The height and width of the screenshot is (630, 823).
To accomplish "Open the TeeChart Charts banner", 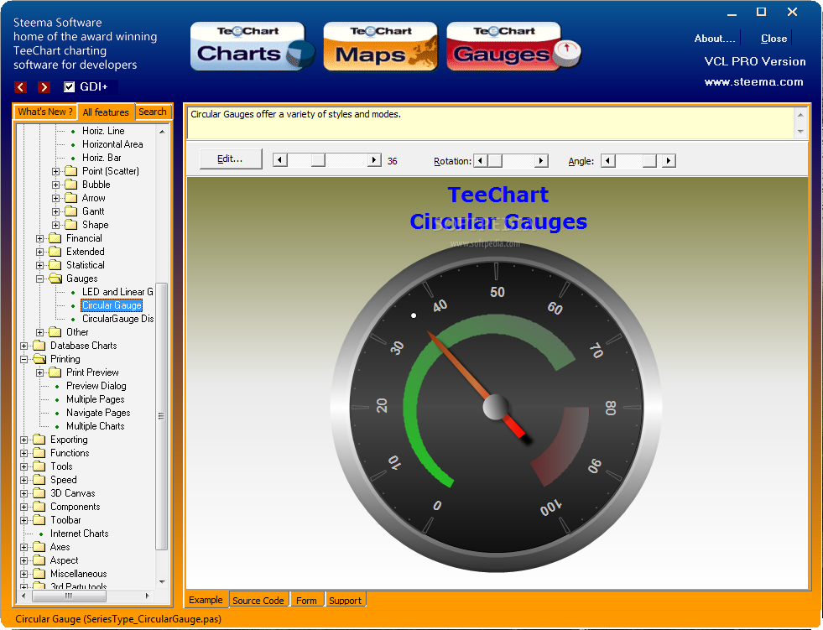I will point(253,46).
